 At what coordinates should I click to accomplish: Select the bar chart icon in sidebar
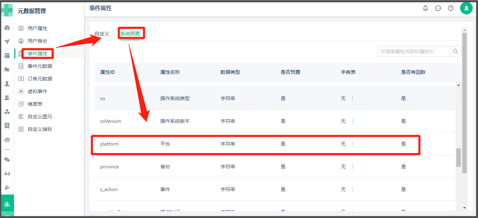coord(7,139)
